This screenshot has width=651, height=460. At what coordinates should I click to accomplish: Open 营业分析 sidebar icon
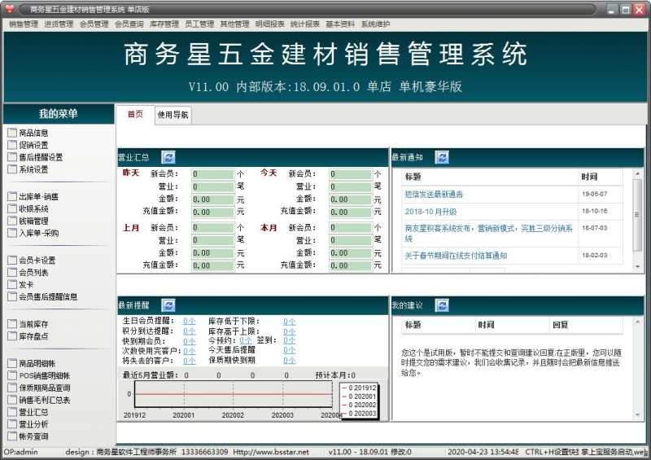12,424
